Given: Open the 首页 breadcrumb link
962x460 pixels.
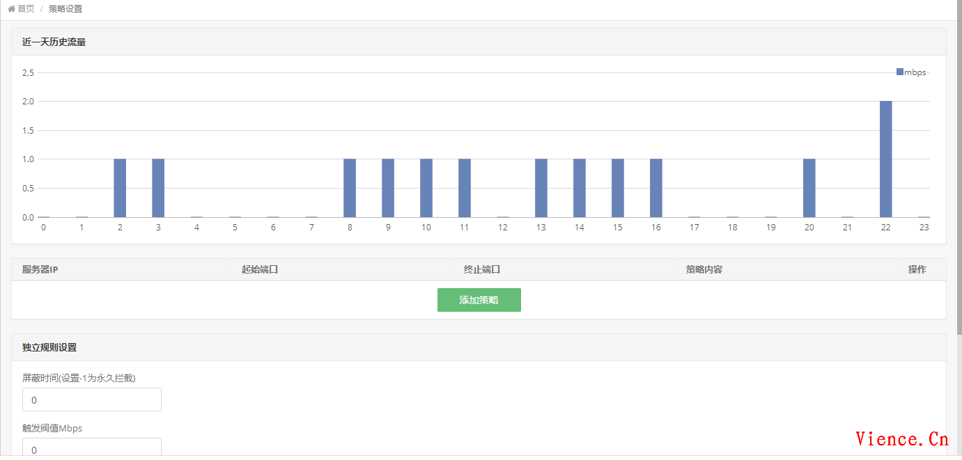Looking at the screenshot, I should [26, 9].
